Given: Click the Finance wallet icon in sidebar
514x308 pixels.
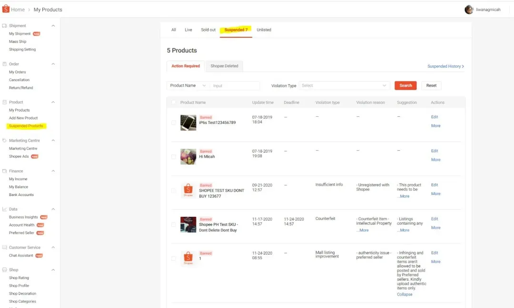Looking at the screenshot, I should [x=5, y=171].
